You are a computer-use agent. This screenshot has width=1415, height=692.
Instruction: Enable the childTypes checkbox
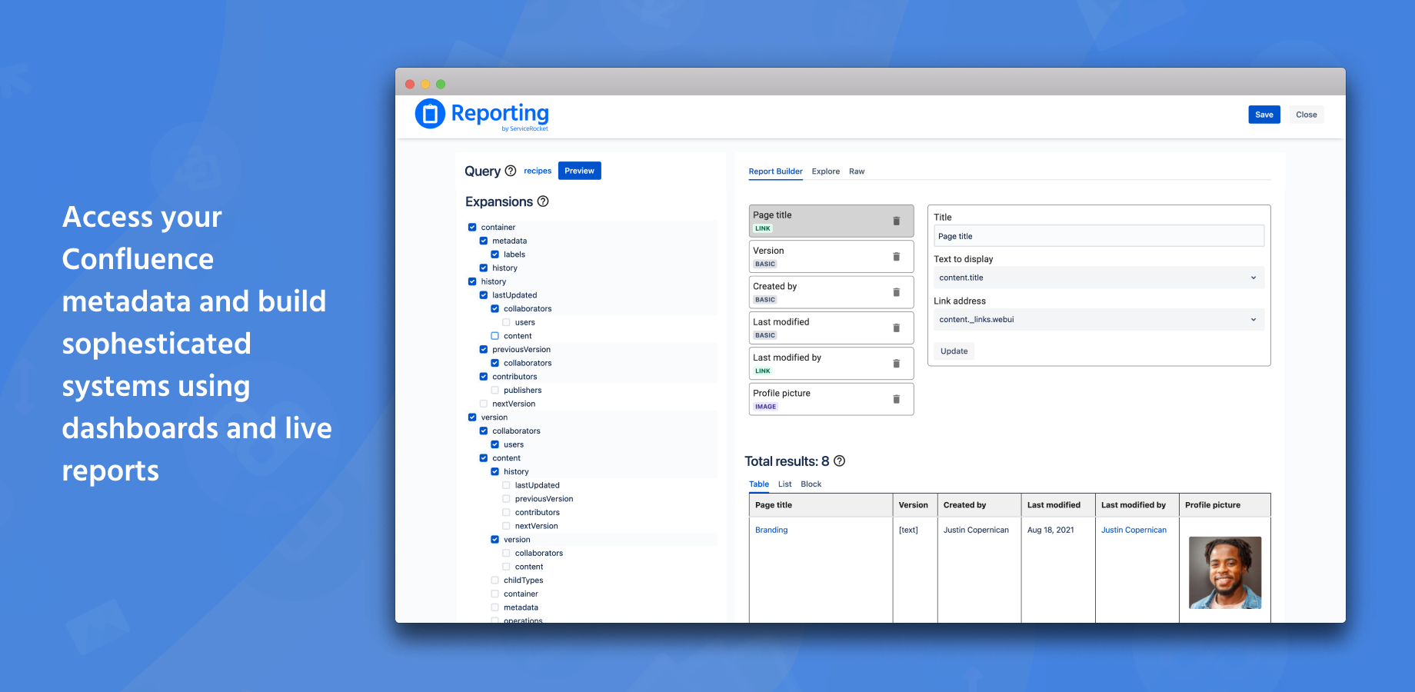pyautogui.click(x=495, y=581)
